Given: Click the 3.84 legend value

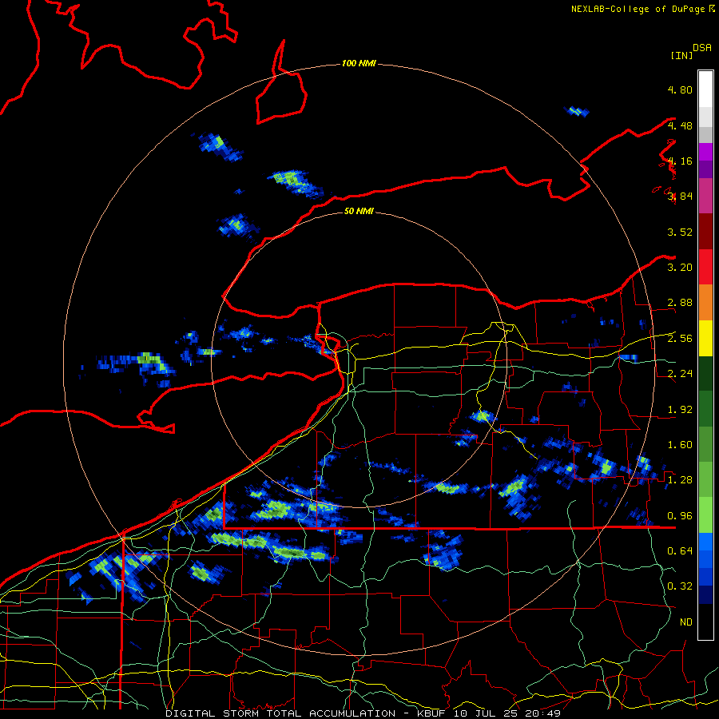Looking at the screenshot, I should pos(680,197).
